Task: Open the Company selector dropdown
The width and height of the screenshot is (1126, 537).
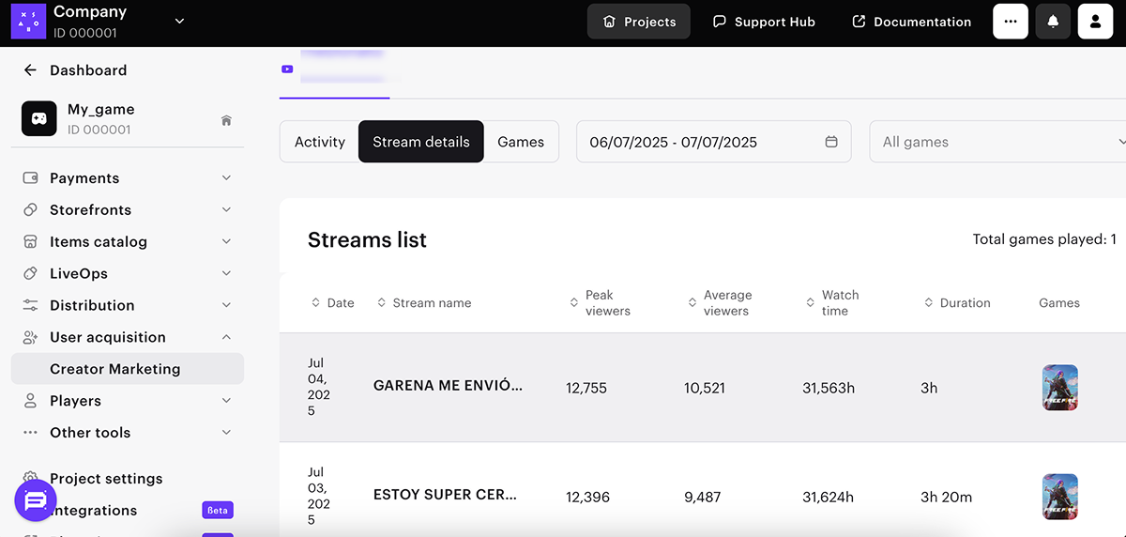Action: (179, 21)
